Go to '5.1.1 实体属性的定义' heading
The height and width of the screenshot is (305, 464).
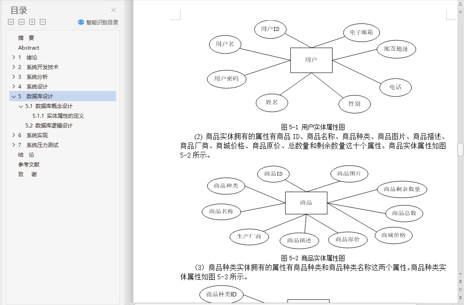[x=58, y=116]
